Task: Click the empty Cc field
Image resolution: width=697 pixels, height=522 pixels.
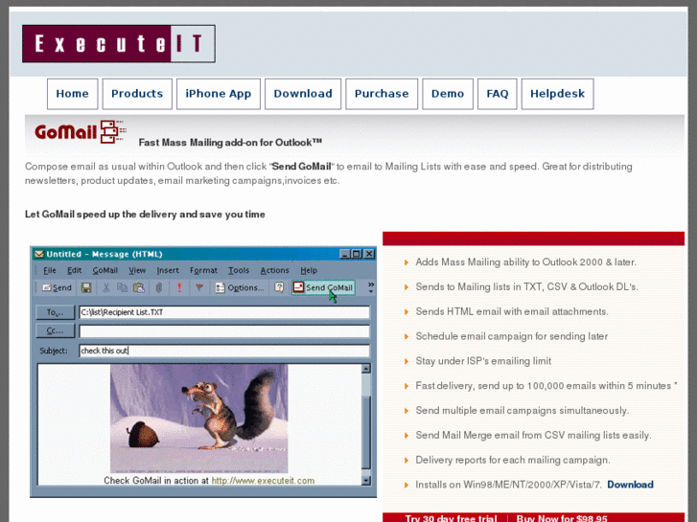Action: (224, 331)
